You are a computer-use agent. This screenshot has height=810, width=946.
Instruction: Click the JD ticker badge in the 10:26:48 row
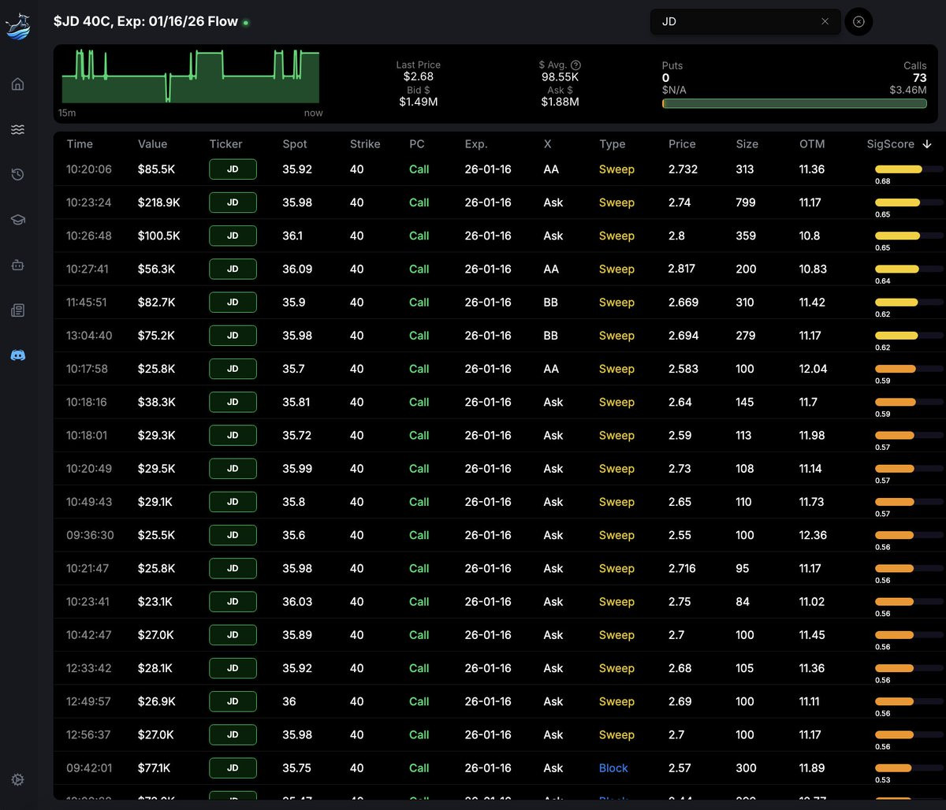[x=233, y=236]
